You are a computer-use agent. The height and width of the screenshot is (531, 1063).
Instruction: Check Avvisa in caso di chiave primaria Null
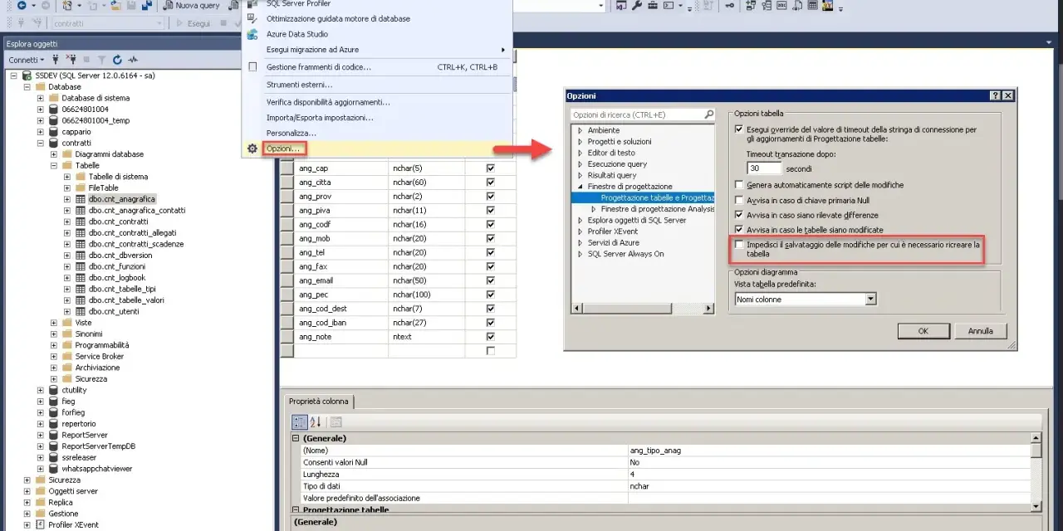(x=739, y=200)
